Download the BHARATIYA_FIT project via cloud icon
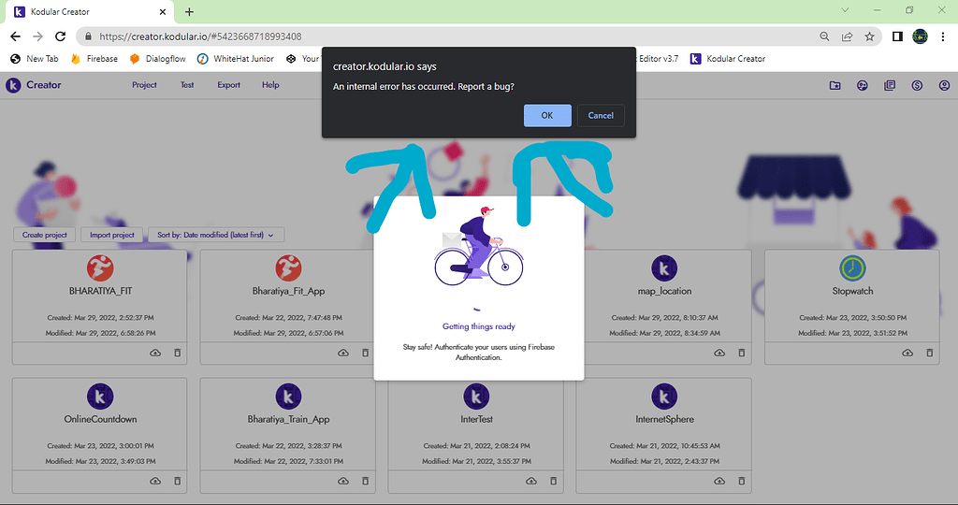 tap(156, 353)
